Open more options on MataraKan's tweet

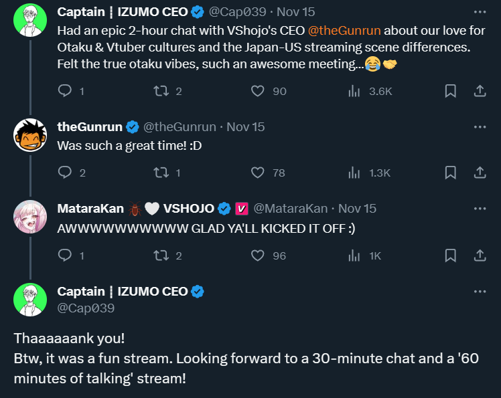pos(480,209)
